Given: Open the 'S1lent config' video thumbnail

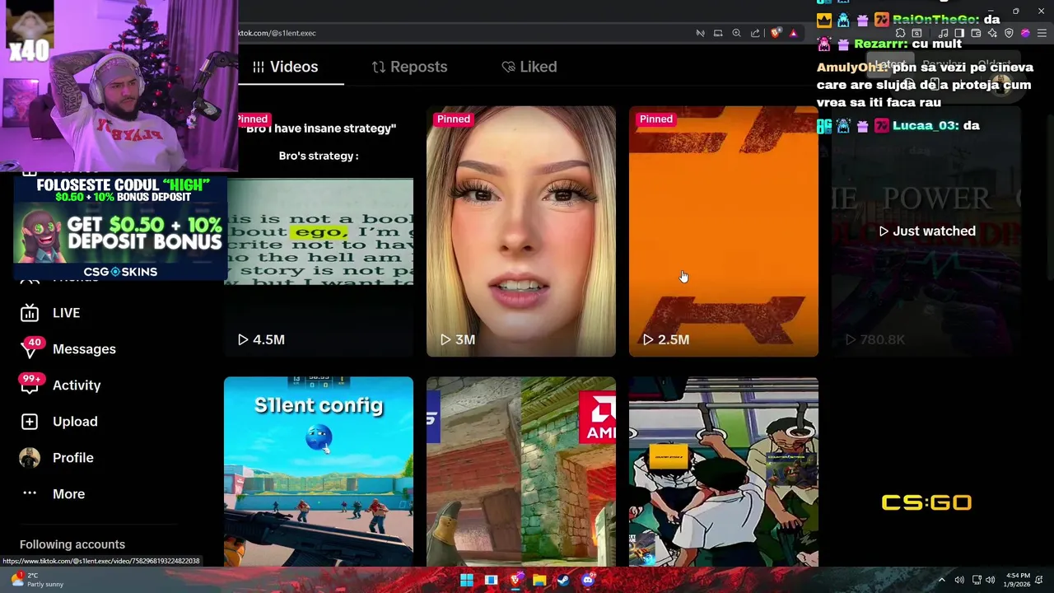Looking at the screenshot, I should [x=319, y=472].
